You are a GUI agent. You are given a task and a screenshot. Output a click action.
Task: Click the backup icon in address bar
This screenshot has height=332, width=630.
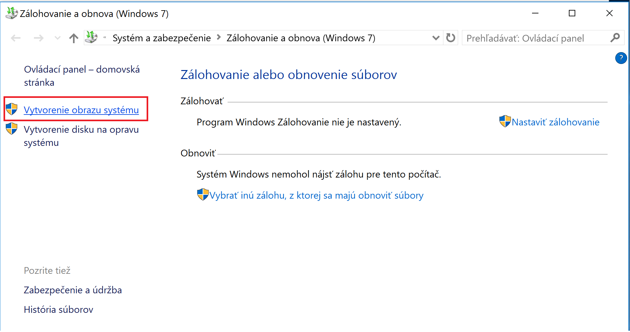91,38
